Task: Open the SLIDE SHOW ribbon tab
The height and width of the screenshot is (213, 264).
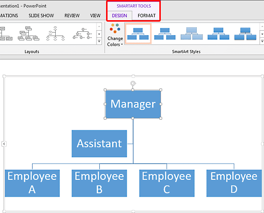Action: (x=41, y=16)
